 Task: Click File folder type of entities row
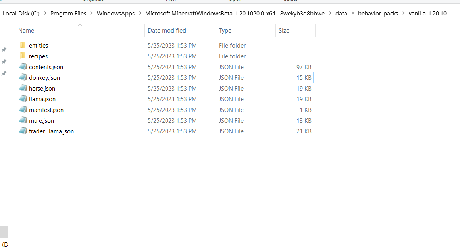pyautogui.click(x=232, y=46)
